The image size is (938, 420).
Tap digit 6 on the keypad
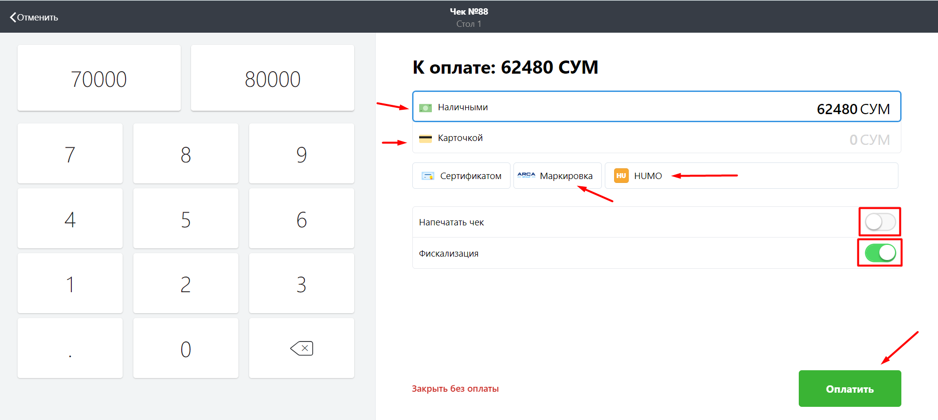coord(301,219)
